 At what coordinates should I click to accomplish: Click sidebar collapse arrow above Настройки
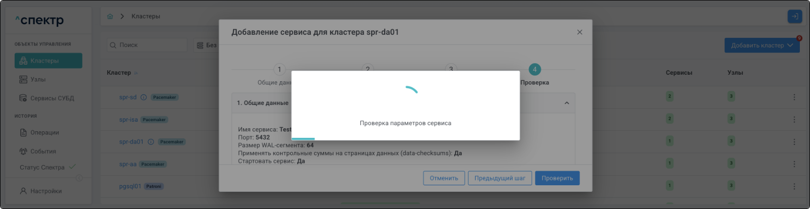click(79, 178)
